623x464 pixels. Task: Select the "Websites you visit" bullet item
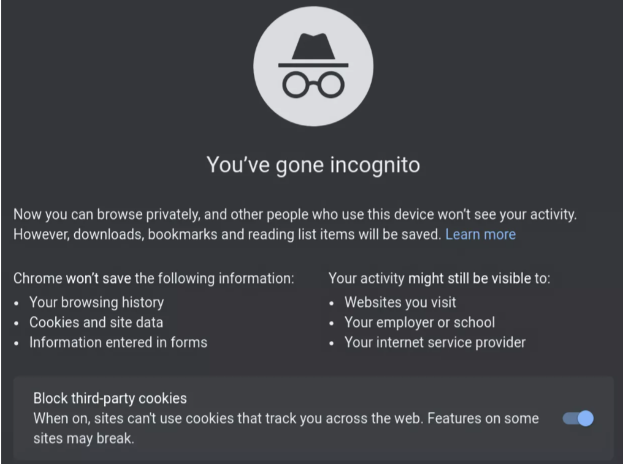(400, 302)
